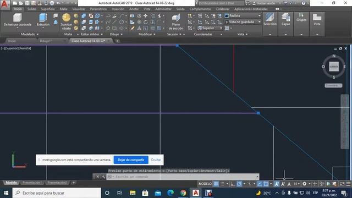Open the Realista visual style dropdown
This screenshot has width=352, height=198.
(x=243, y=16)
